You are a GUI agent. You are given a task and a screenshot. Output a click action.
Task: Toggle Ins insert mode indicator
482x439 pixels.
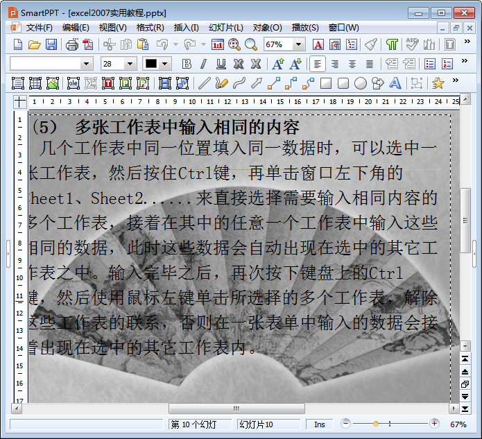(x=320, y=424)
